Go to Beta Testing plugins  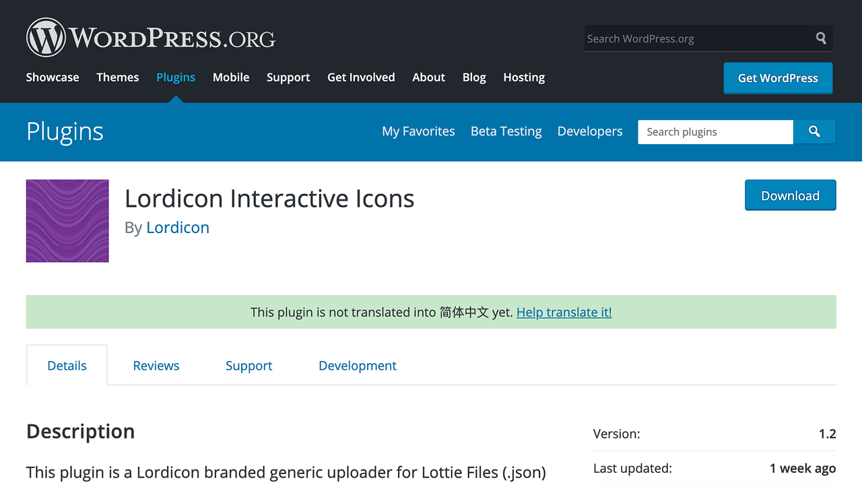(506, 131)
